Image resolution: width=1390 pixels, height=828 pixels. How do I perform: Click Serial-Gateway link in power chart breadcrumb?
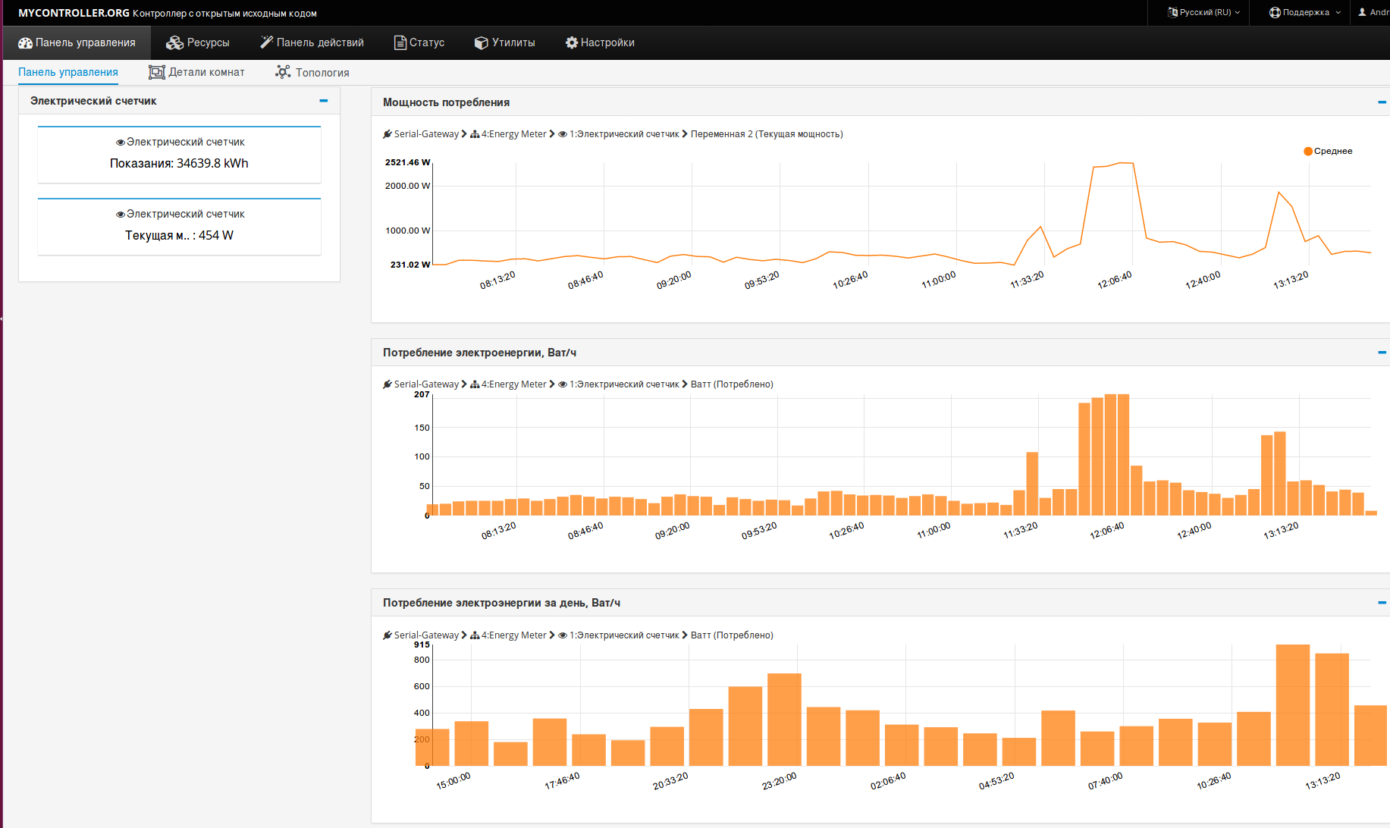click(425, 134)
